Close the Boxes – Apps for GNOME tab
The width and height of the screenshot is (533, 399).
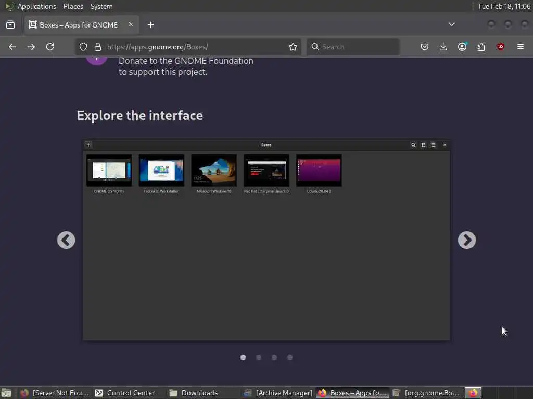tap(131, 24)
